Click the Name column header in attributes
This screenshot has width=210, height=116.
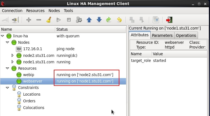pyautogui.click(x=141, y=54)
